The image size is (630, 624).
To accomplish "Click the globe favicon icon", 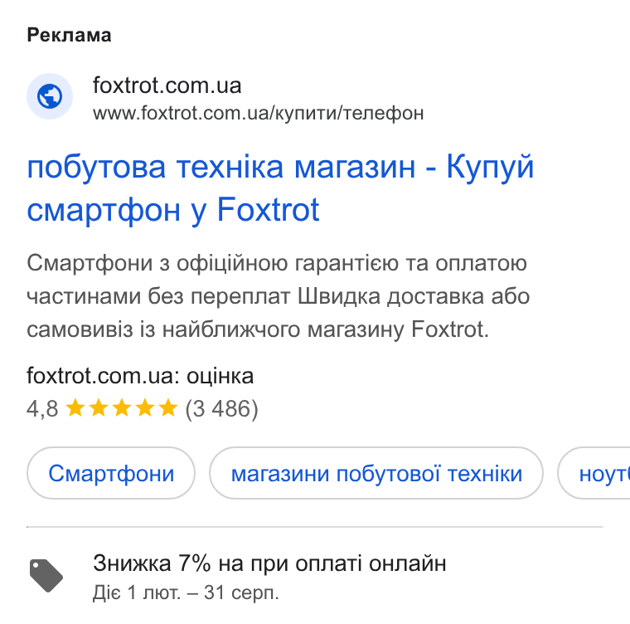I will pyautogui.click(x=50, y=96).
